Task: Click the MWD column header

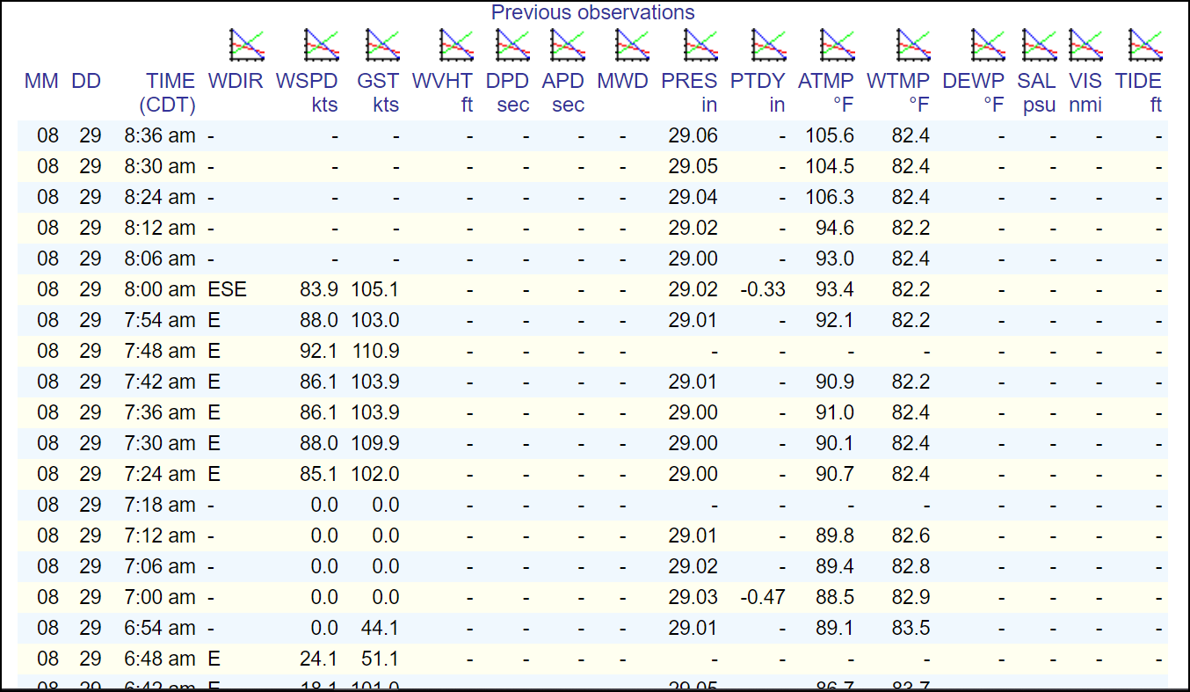Action: point(622,82)
